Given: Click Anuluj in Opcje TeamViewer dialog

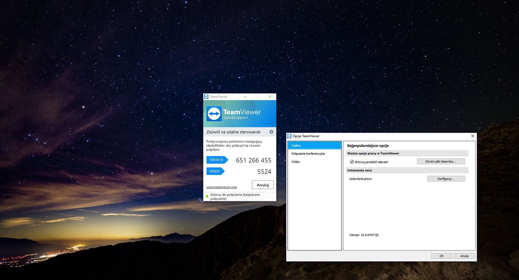Looking at the screenshot, I should coord(464,256).
